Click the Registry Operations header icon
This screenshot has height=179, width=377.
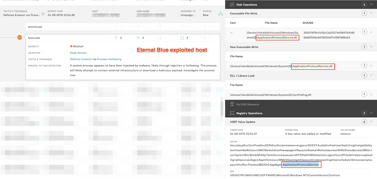click(232, 113)
